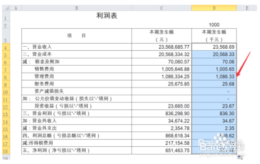
Task: Select the 销售费用 cell
Action: [76, 69]
